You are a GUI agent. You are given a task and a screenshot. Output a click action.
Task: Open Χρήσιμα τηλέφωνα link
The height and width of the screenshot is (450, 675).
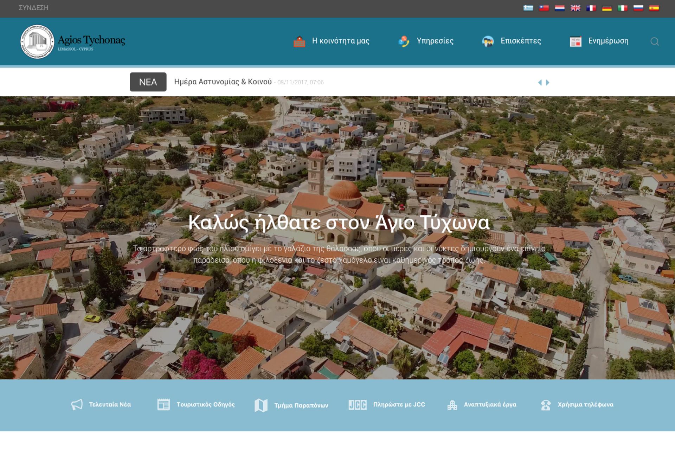click(585, 405)
